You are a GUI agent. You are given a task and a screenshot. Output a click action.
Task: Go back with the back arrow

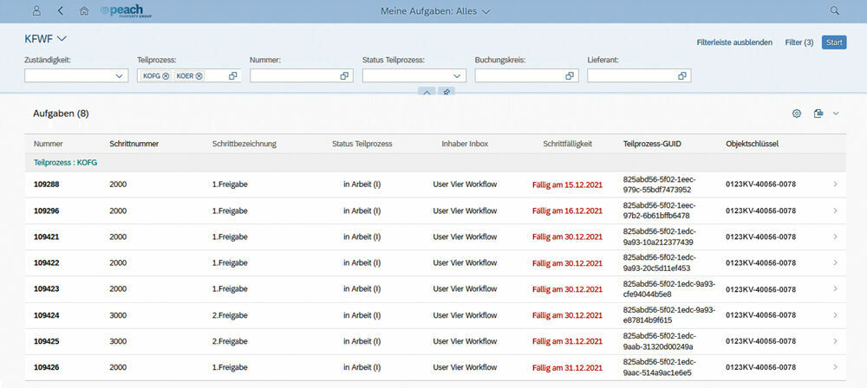[60, 11]
